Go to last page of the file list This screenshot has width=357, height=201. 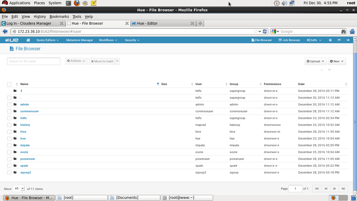tap(343, 189)
